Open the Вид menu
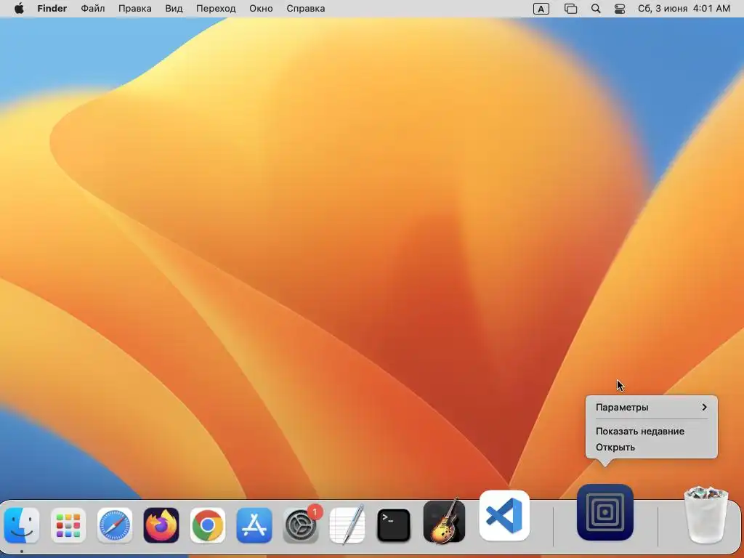This screenshot has height=558, width=744. pos(174,9)
